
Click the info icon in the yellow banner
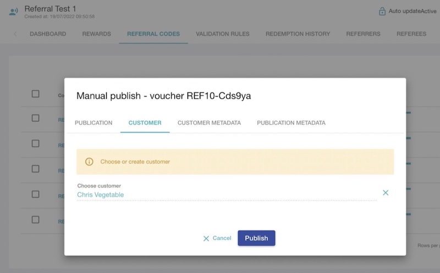pyautogui.click(x=89, y=161)
